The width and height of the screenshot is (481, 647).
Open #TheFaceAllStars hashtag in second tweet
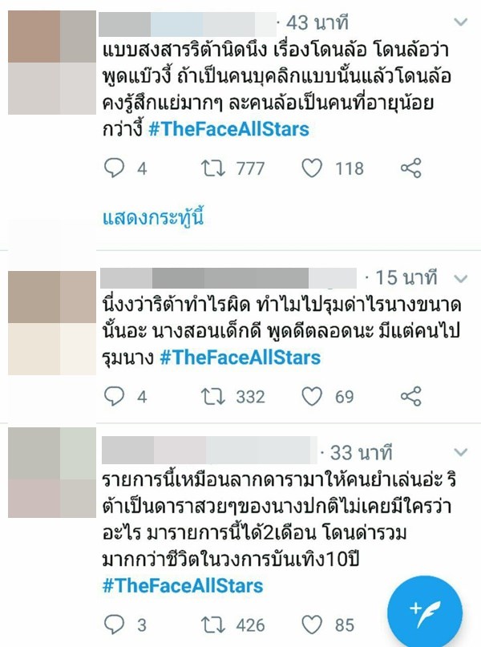click(240, 358)
